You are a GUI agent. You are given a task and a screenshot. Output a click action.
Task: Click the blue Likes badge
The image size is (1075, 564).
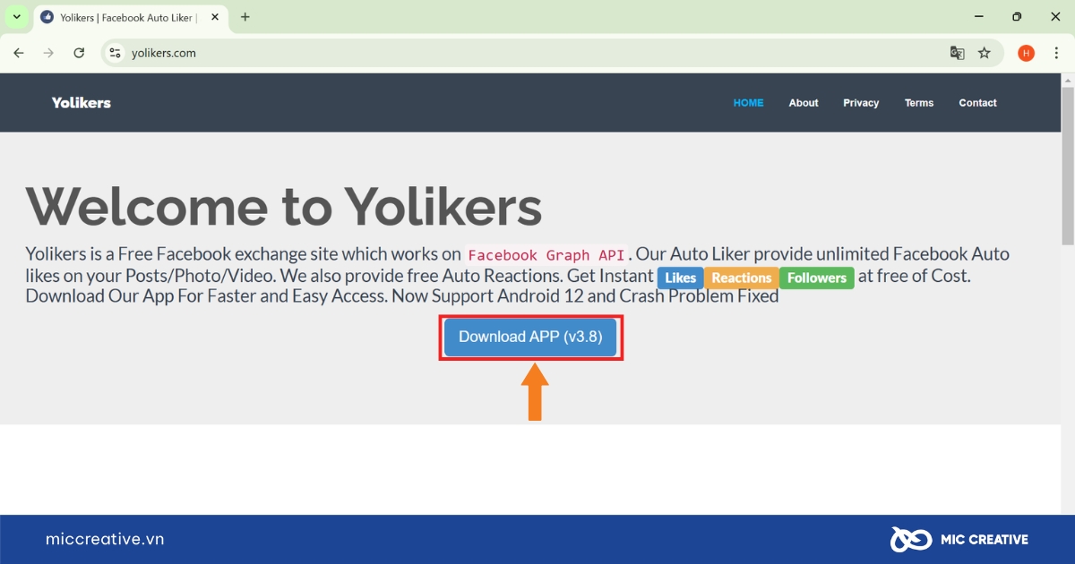681,278
